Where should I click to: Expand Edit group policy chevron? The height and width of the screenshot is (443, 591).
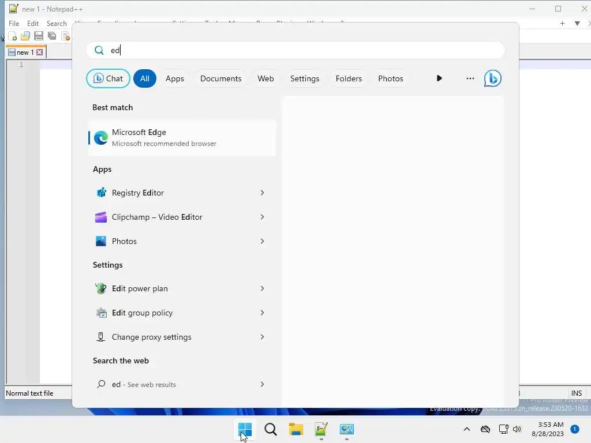[263, 313]
